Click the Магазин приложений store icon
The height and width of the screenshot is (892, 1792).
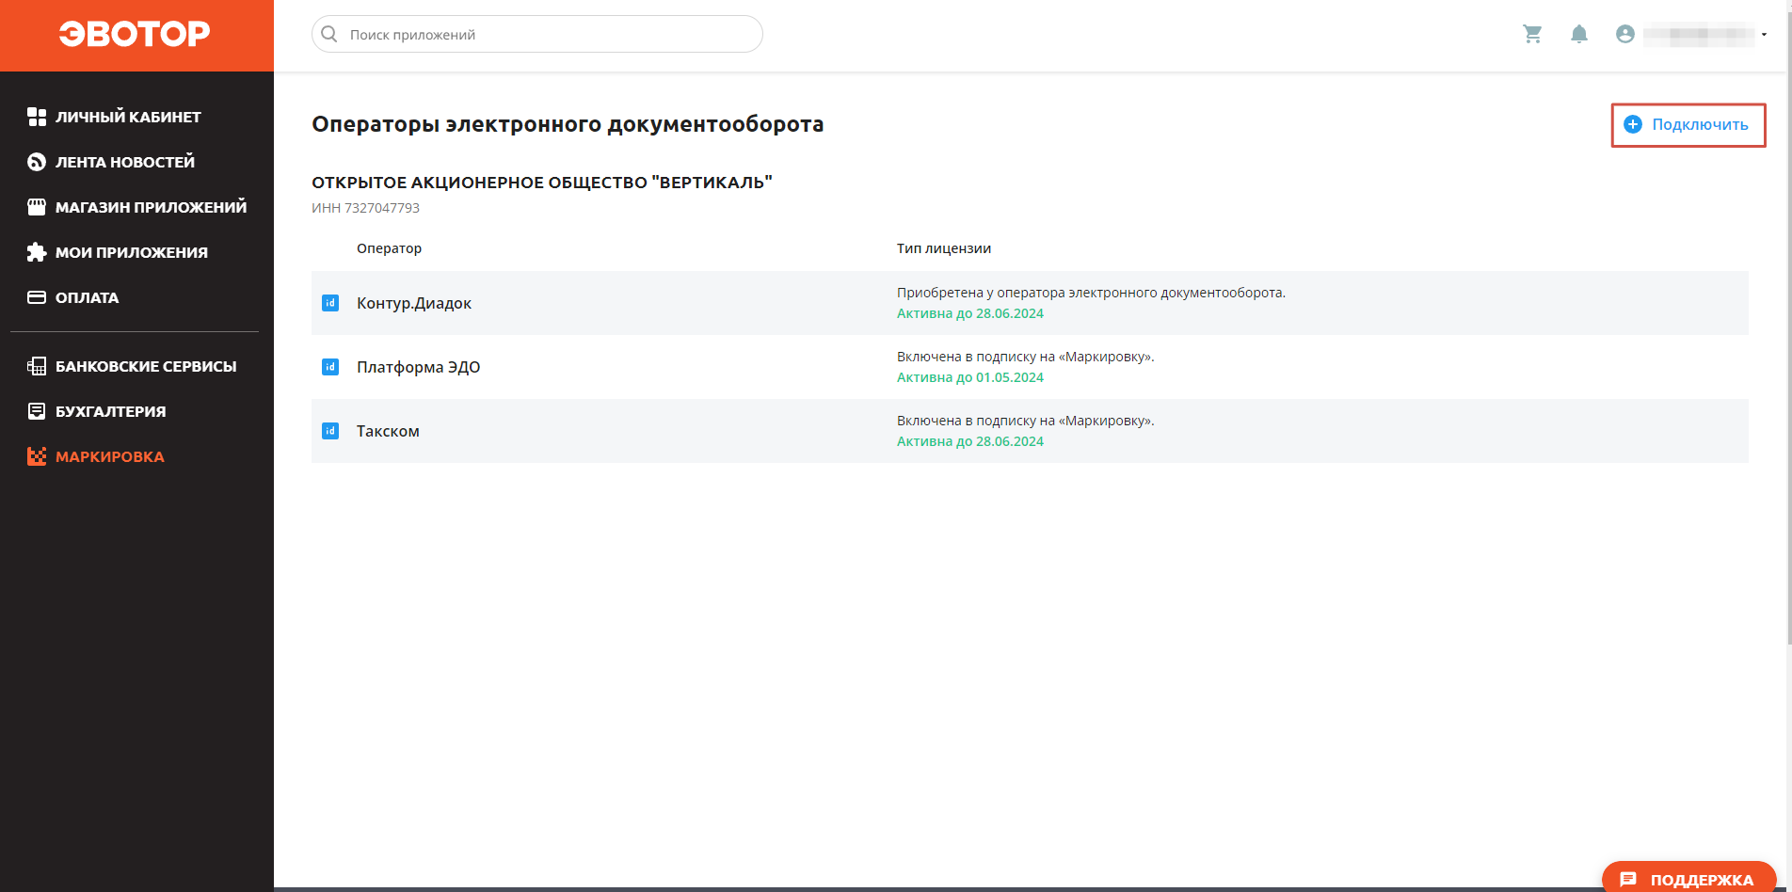(37, 207)
